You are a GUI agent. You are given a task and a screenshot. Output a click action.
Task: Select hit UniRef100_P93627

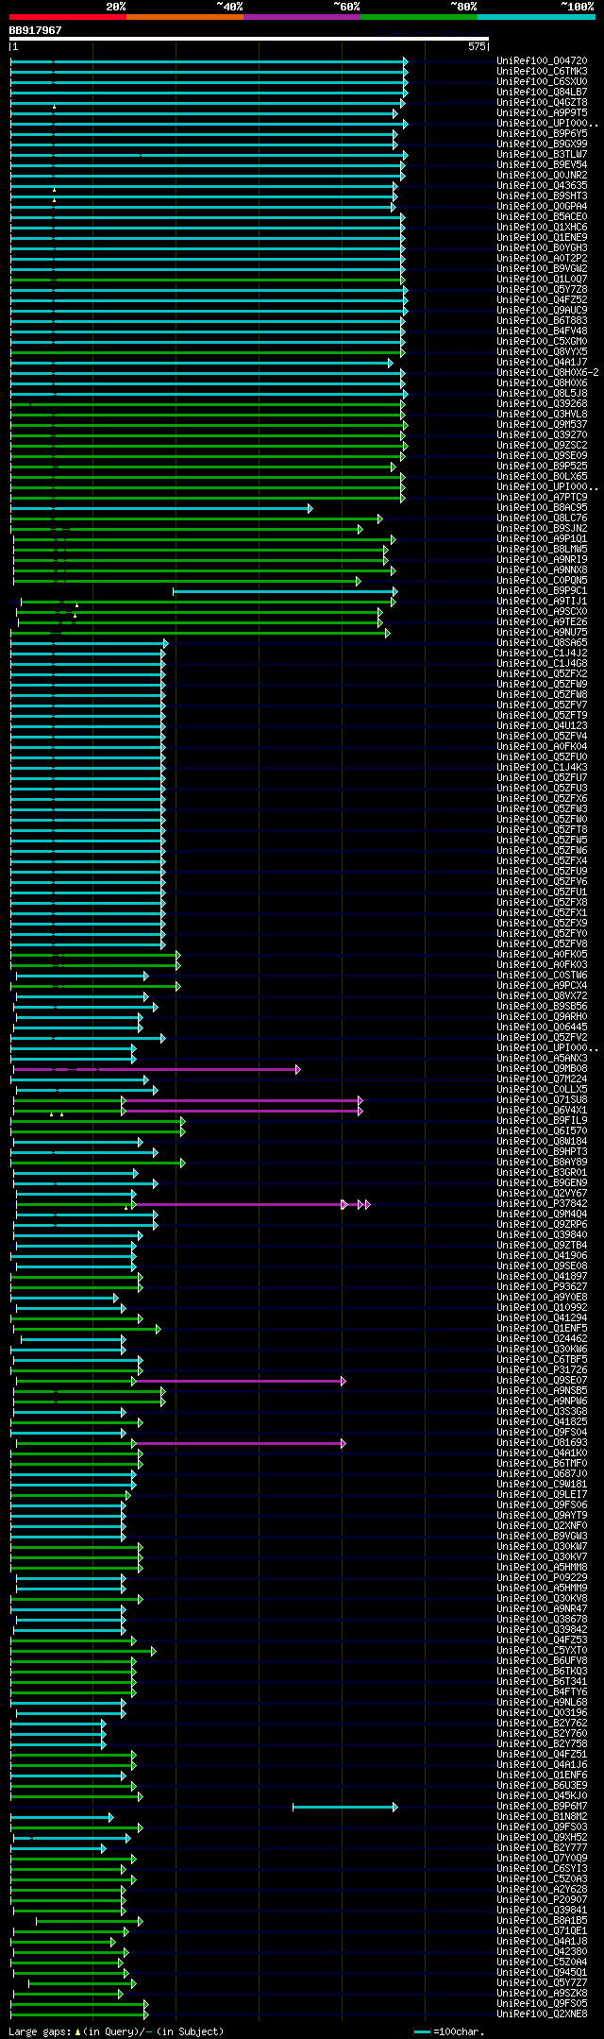542,1286
